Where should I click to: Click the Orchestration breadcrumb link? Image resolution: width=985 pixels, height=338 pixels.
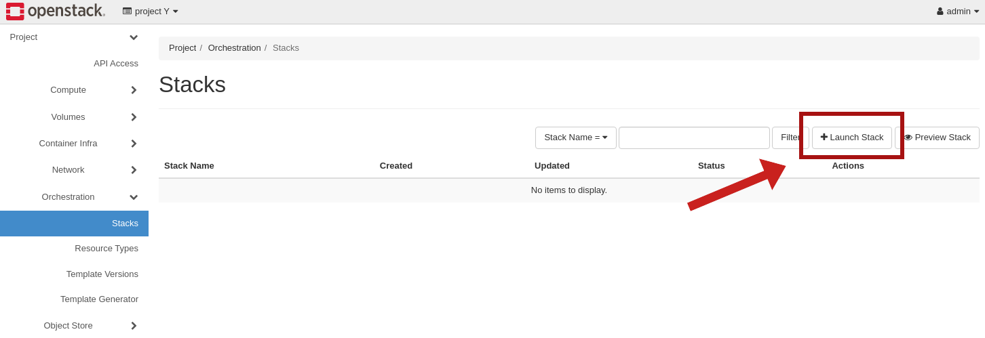coord(234,48)
